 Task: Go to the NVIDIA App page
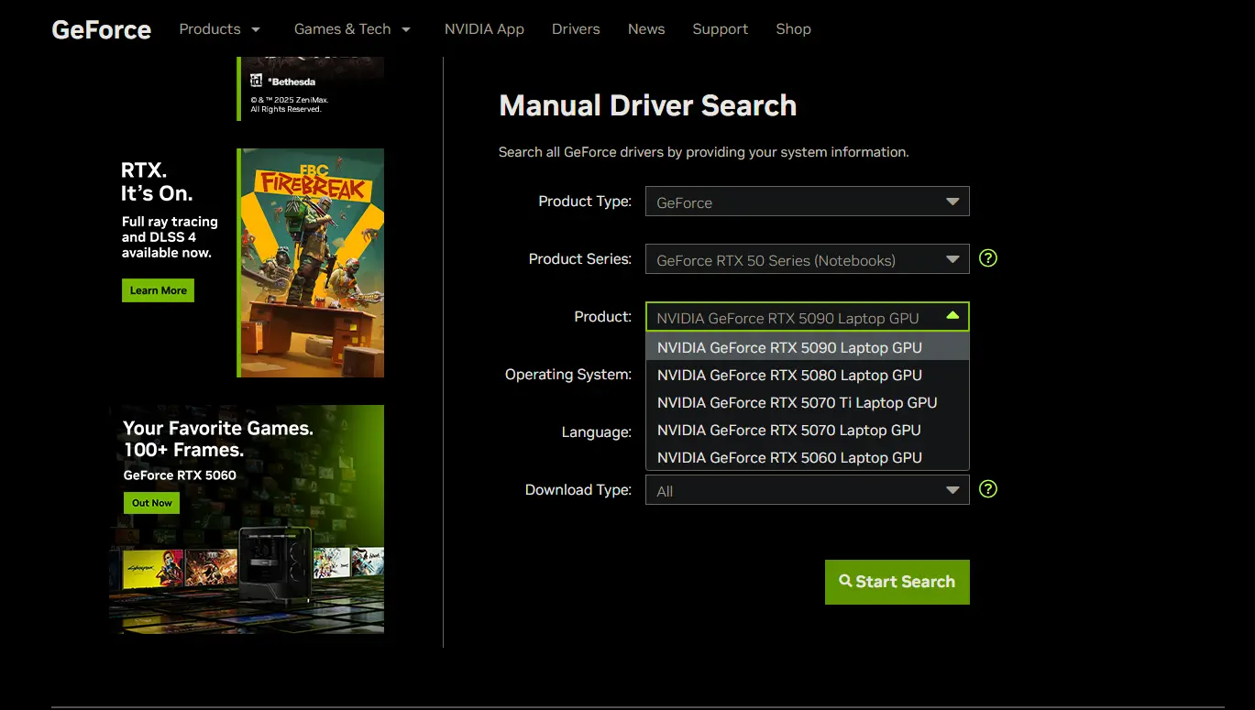coord(484,29)
